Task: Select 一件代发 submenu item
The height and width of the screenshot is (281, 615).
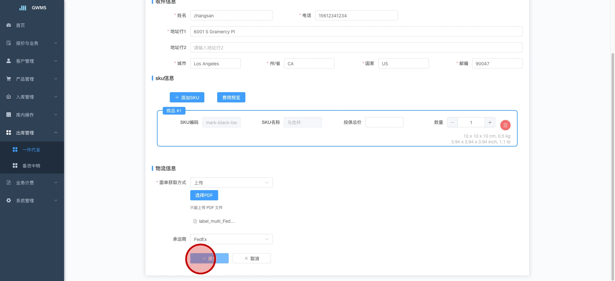Action: coord(31,150)
